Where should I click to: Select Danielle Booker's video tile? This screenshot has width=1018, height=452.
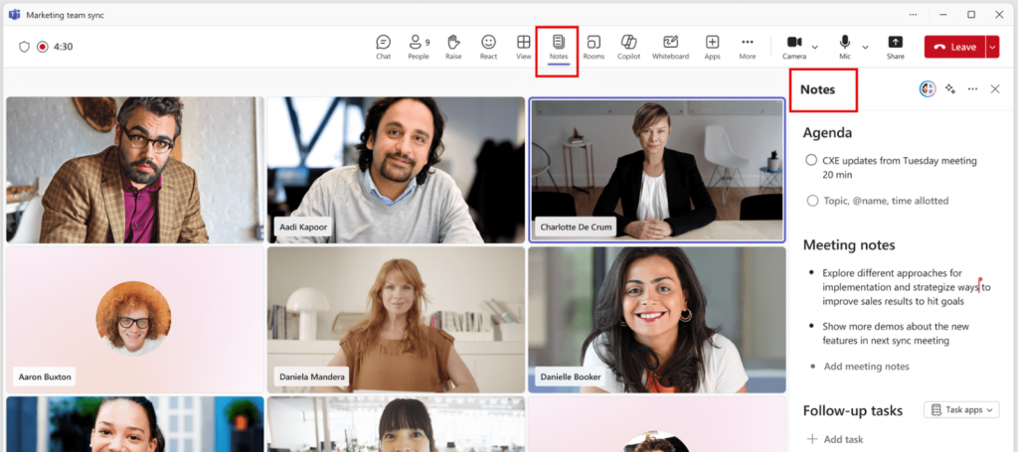pyautogui.click(x=657, y=320)
